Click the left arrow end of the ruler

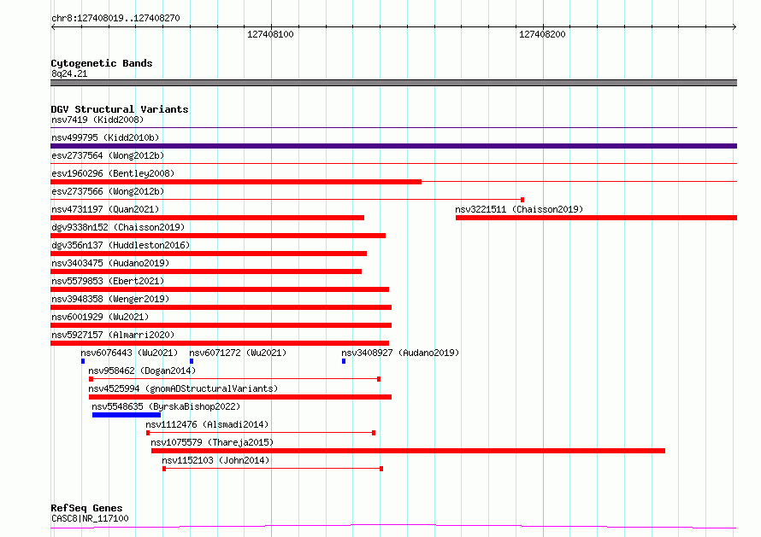(53, 27)
